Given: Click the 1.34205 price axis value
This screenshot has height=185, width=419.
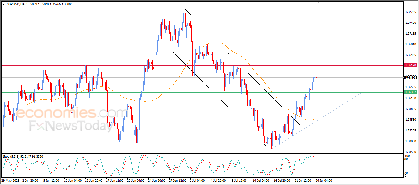Looking at the screenshot, I should point(410,131).
